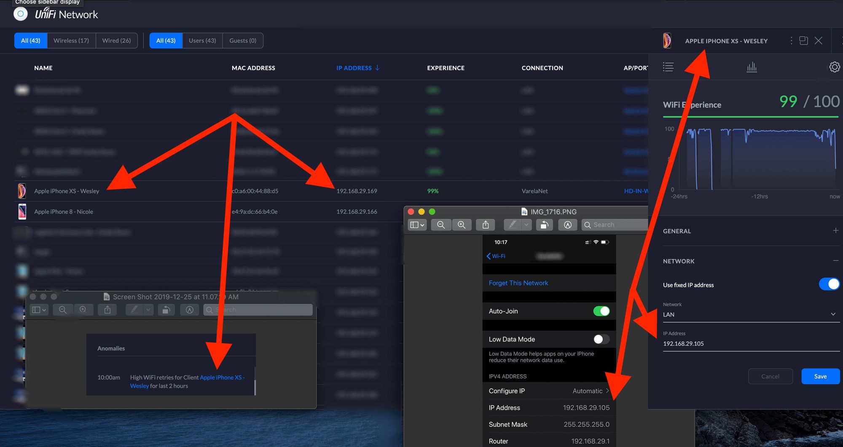Toggle Use fixed IP address switch

[x=829, y=284]
